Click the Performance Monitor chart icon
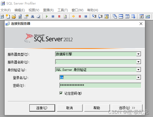This screenshot has width=153, height=117. pyautogui.click(x=148, y=16)
